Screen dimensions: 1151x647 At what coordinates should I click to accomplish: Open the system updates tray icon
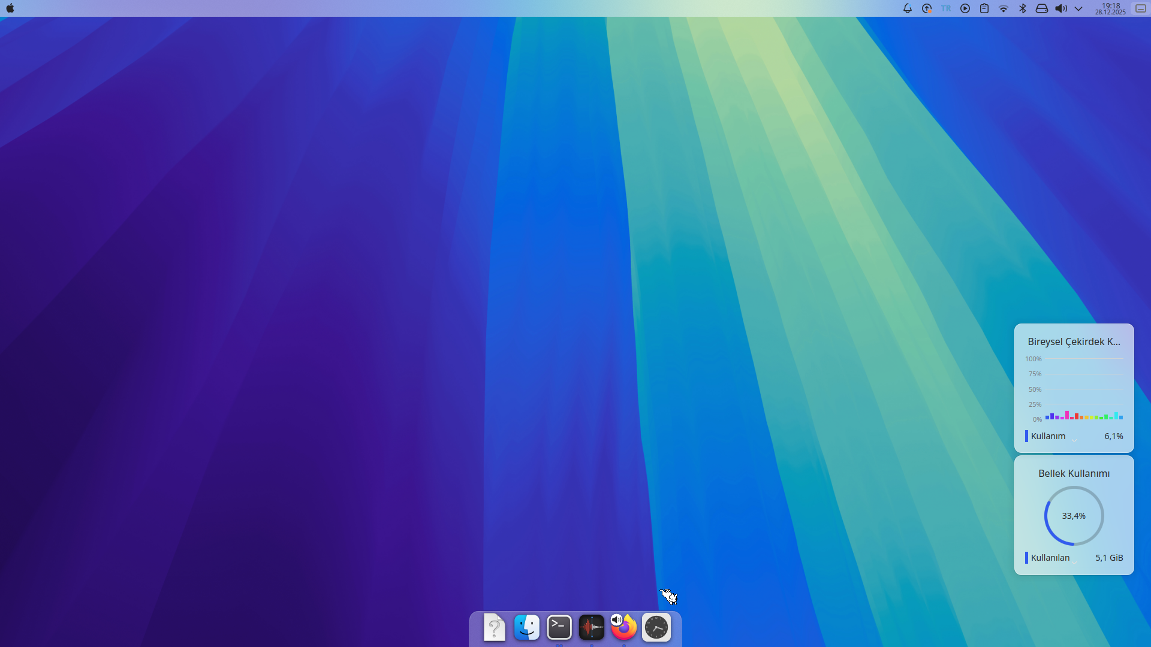coord(927,8)
